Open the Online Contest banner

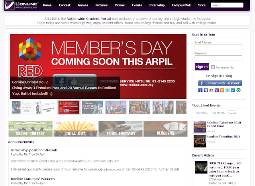coord(30,129)
